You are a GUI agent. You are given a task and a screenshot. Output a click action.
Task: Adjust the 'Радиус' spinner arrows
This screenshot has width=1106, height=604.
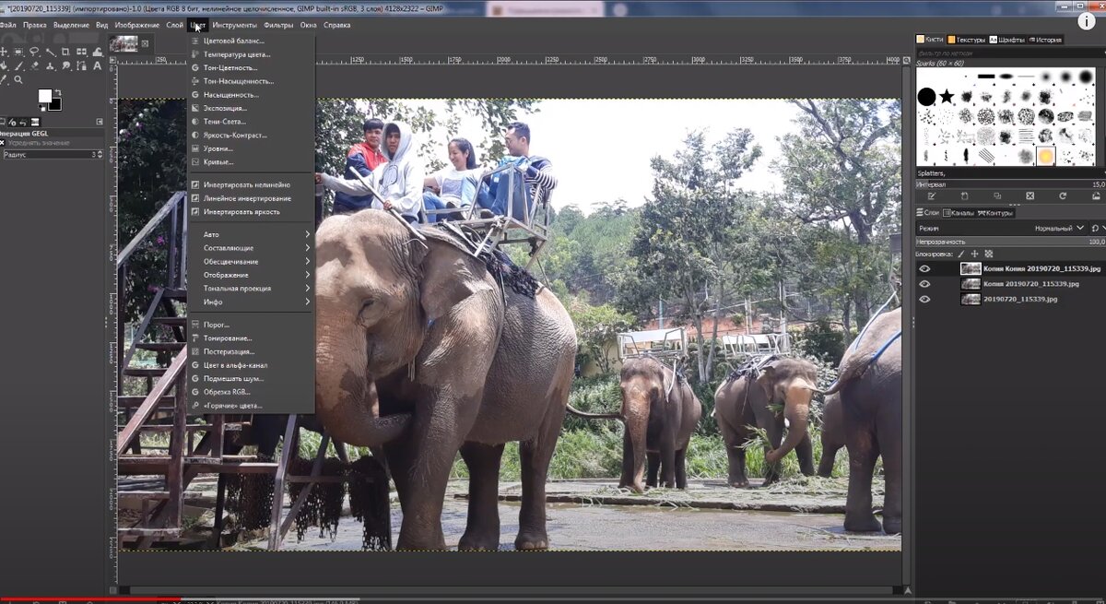pos(100,155)
